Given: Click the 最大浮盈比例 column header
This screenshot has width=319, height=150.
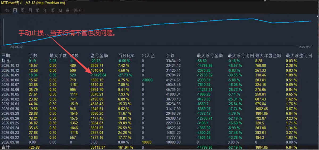Looking at the screenshot, I should click(299, 56).
